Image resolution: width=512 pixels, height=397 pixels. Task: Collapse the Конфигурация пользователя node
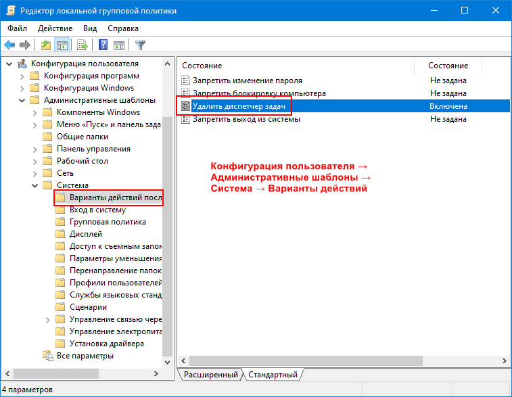(9, 64)
